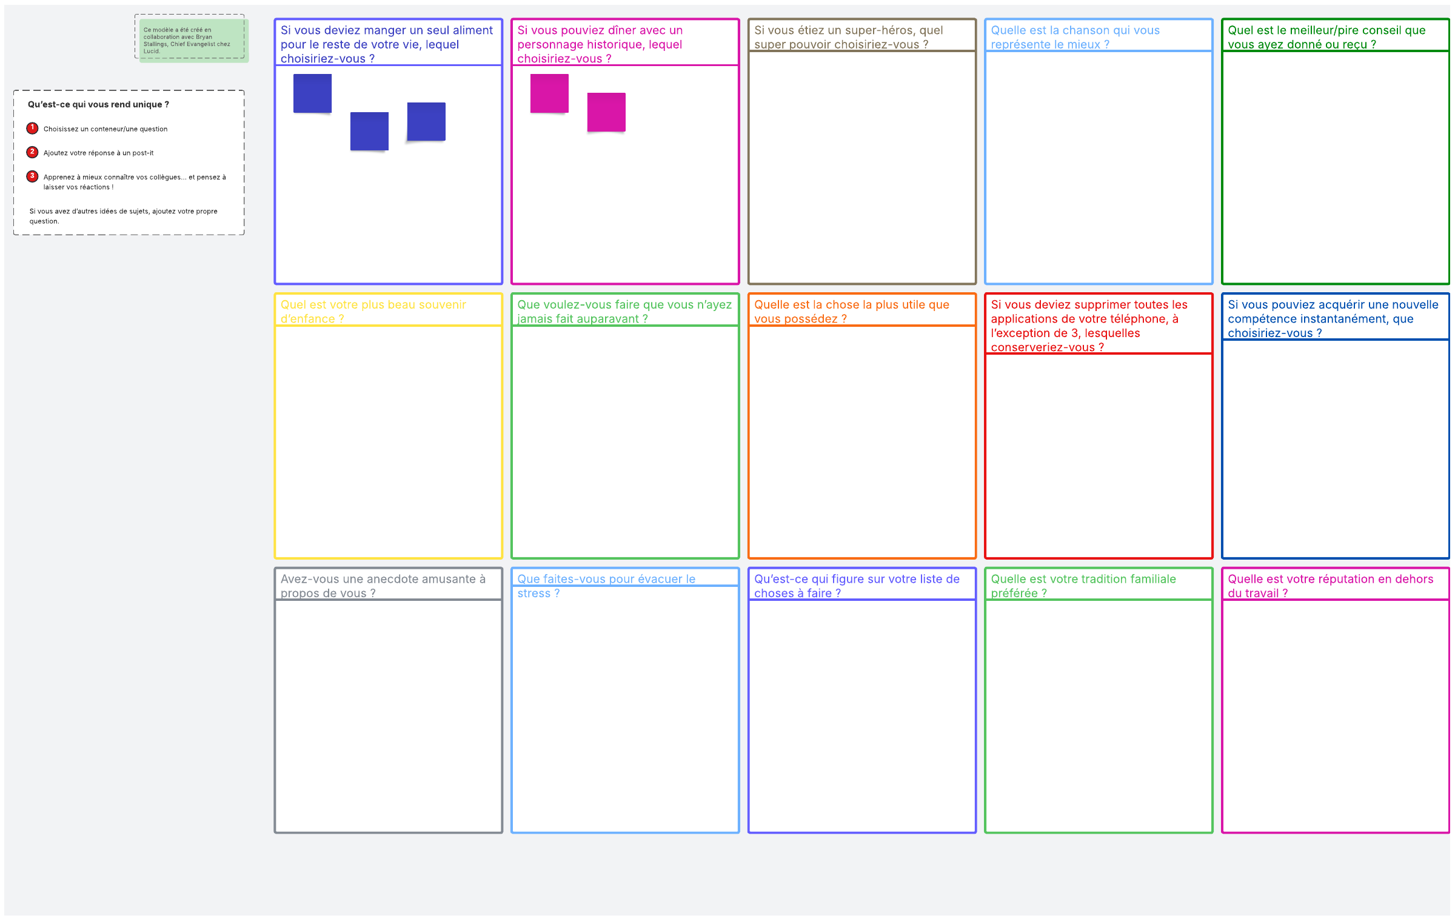Click the red number 3 step badge
This screenshot has width=1455, height=921.
click(x=32, y=176)
